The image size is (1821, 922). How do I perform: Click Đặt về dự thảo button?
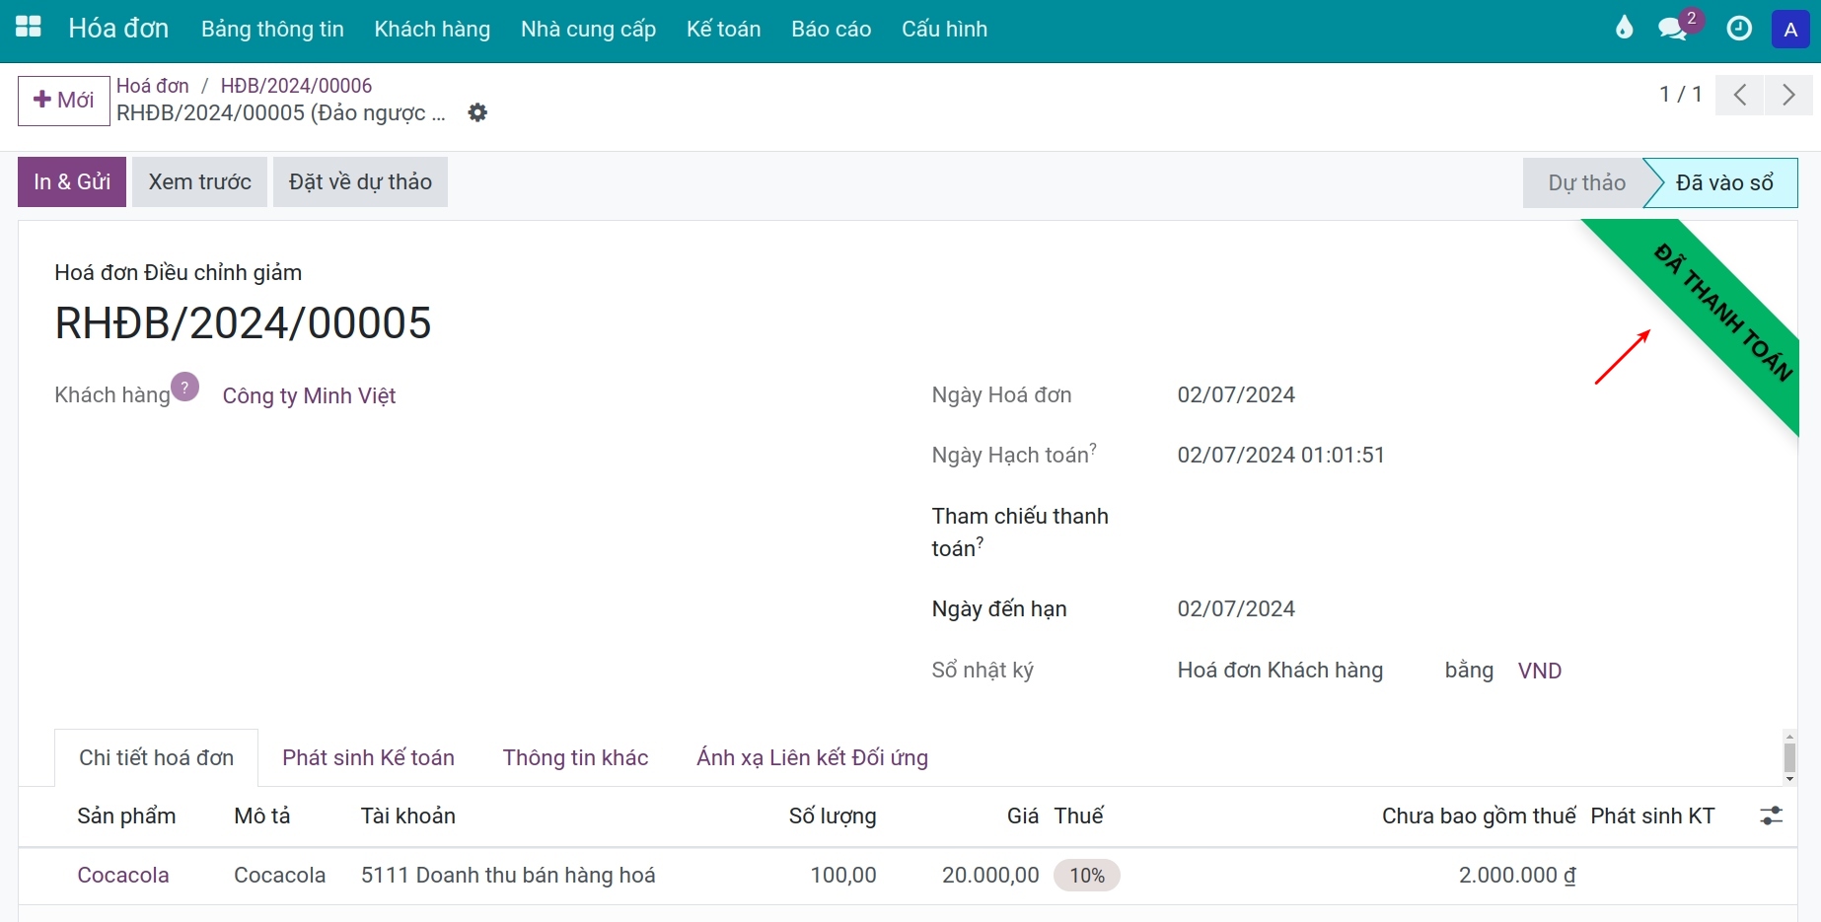360,181
